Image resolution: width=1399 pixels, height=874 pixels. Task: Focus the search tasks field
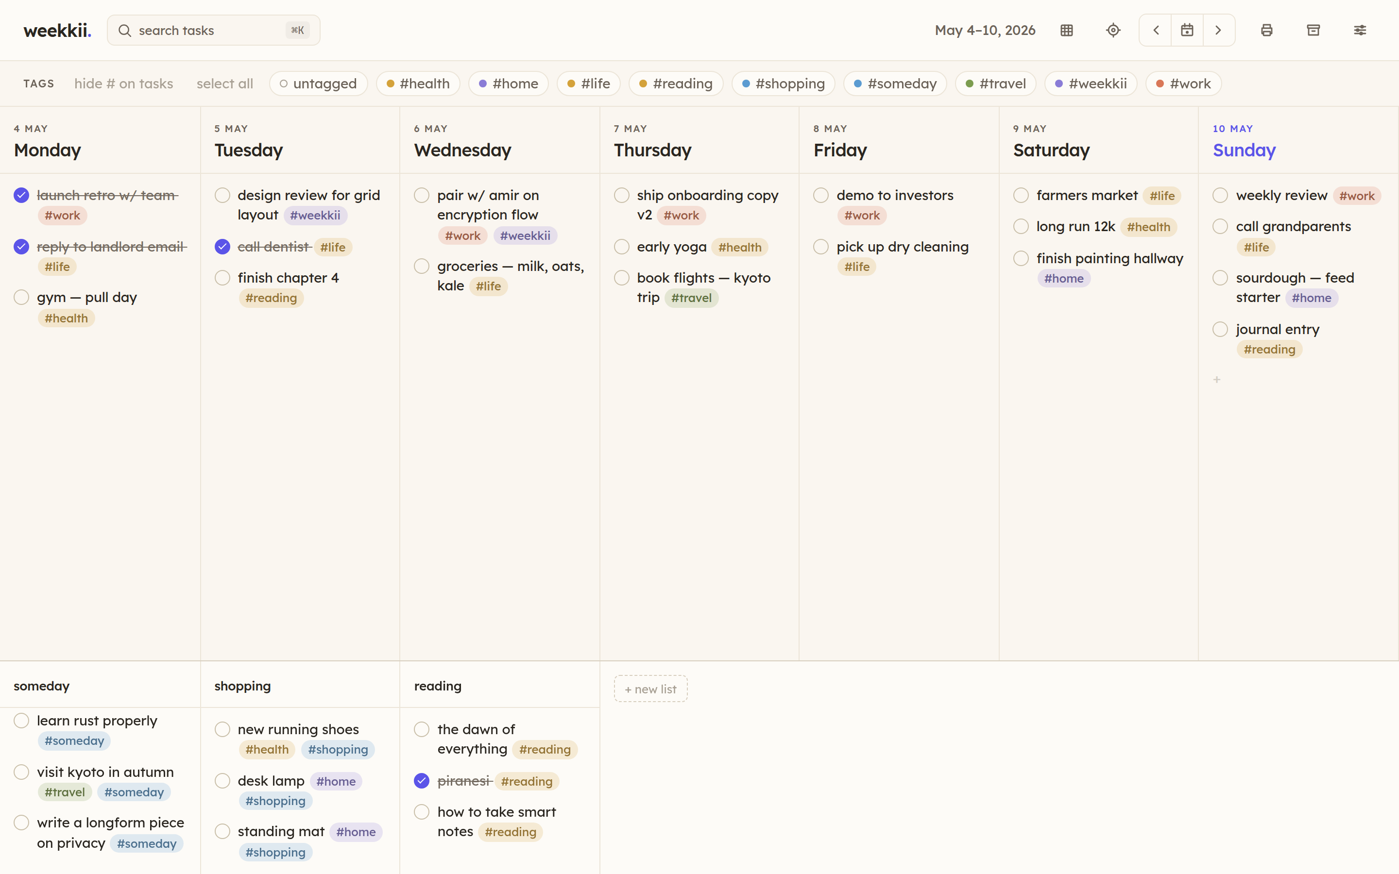pos(213,30)
